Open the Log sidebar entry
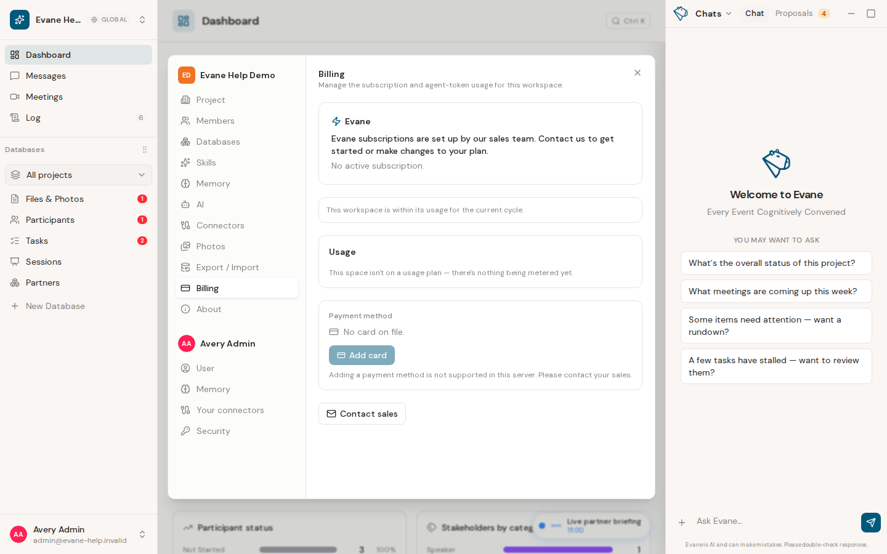 pyautogui.click(x=78, y=118)
